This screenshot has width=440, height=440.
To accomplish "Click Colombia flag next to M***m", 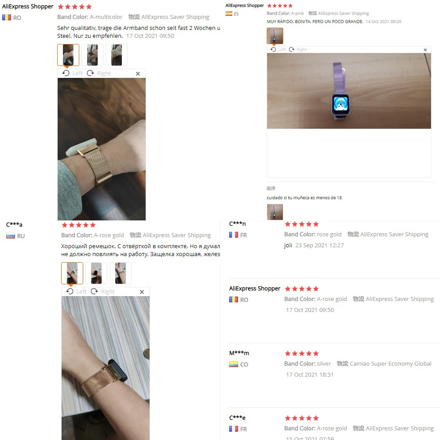I will (234, 364).
